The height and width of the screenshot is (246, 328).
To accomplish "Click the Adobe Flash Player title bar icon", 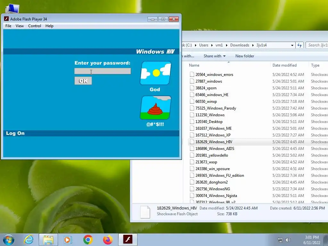I will 6,19.
